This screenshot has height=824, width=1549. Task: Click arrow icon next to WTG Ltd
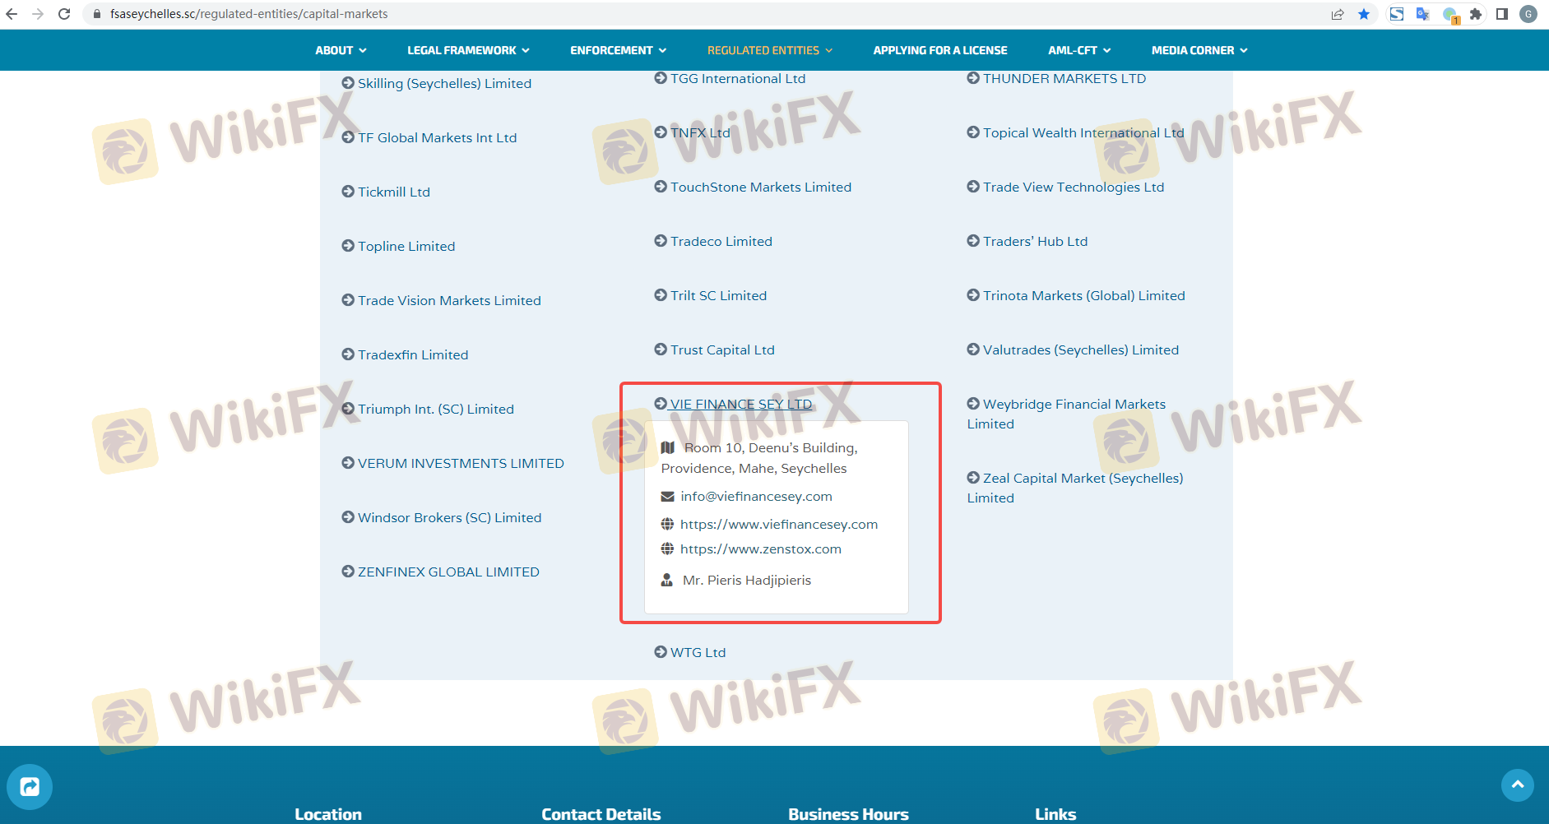(x=661, y=652)
